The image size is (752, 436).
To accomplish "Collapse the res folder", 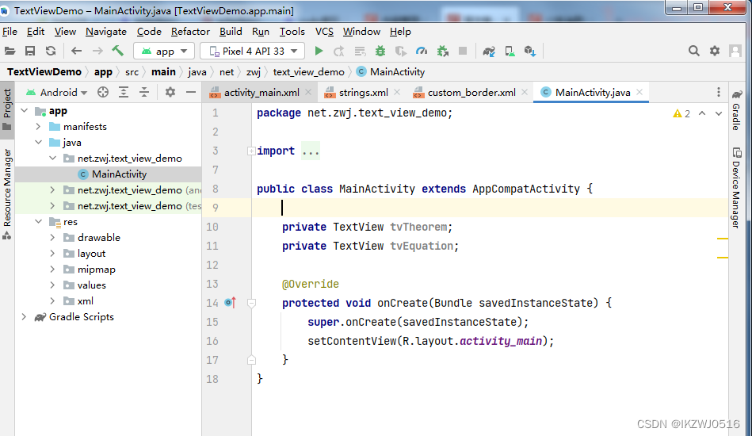I will tap(38, 222).
